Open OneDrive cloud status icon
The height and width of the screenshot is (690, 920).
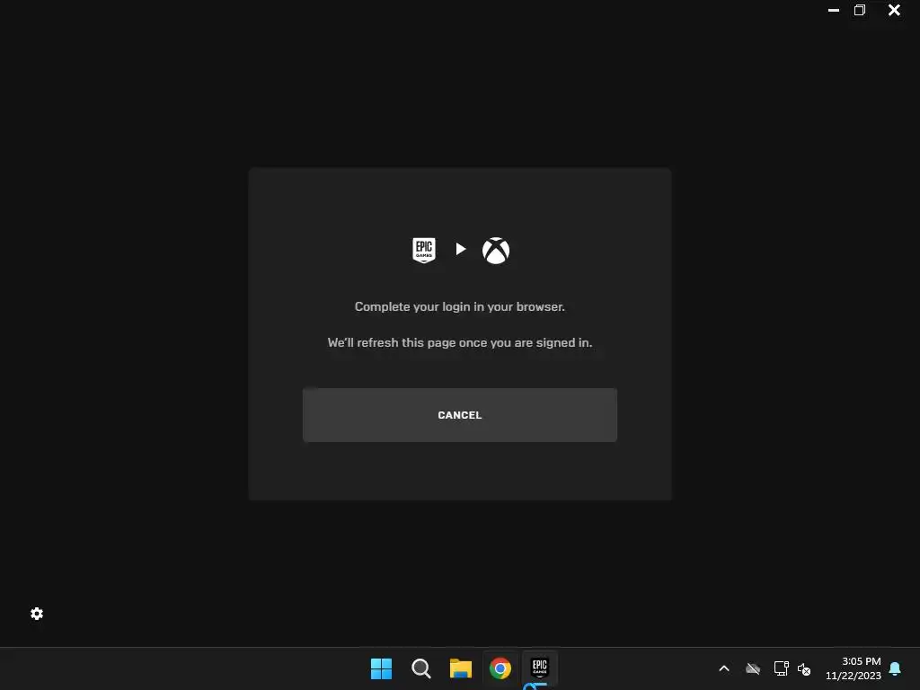tap(753, 668)
